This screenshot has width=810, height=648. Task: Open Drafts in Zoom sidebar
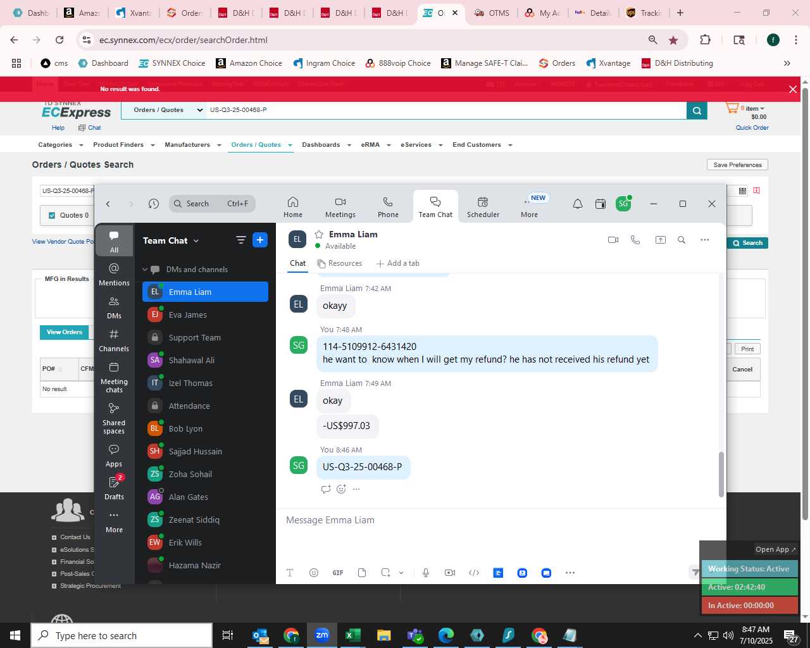114,488
